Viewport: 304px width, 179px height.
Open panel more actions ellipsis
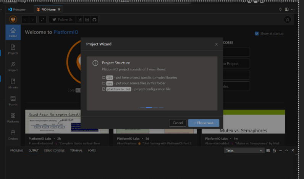coord(280,150)
